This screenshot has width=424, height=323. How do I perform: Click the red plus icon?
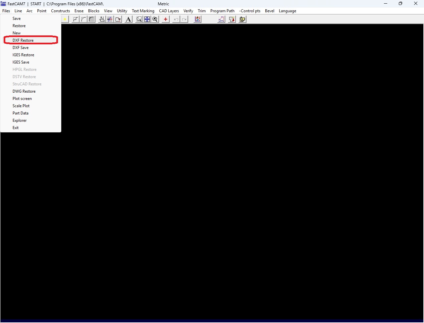coord(165,19)
